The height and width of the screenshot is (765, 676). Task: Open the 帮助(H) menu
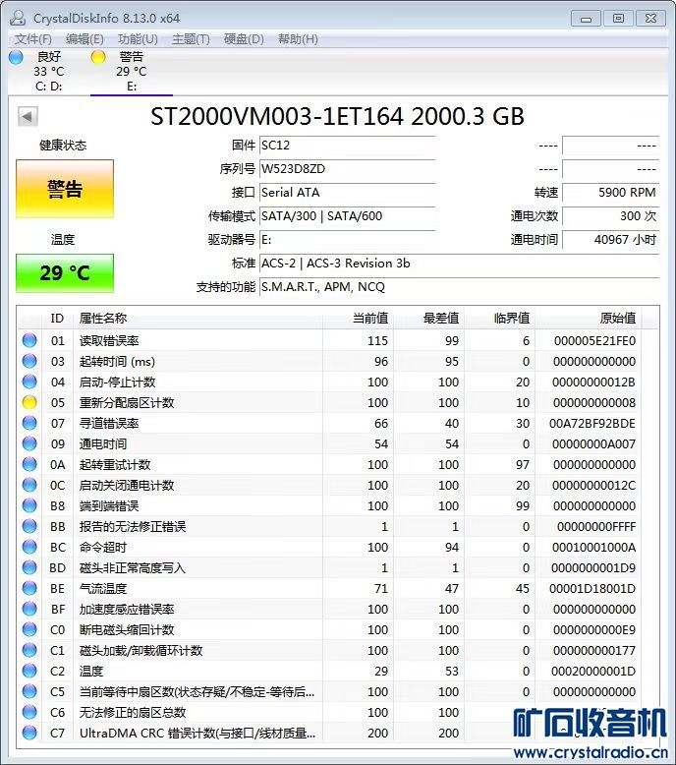298,39
